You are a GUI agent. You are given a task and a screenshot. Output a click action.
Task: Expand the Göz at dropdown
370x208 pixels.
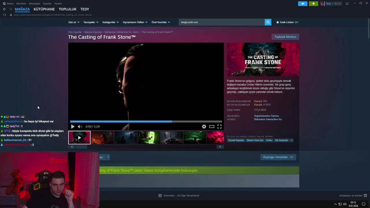(x=73, y=22)
